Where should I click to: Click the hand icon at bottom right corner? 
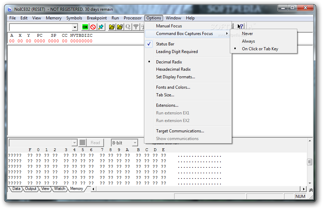click(310, 190)
